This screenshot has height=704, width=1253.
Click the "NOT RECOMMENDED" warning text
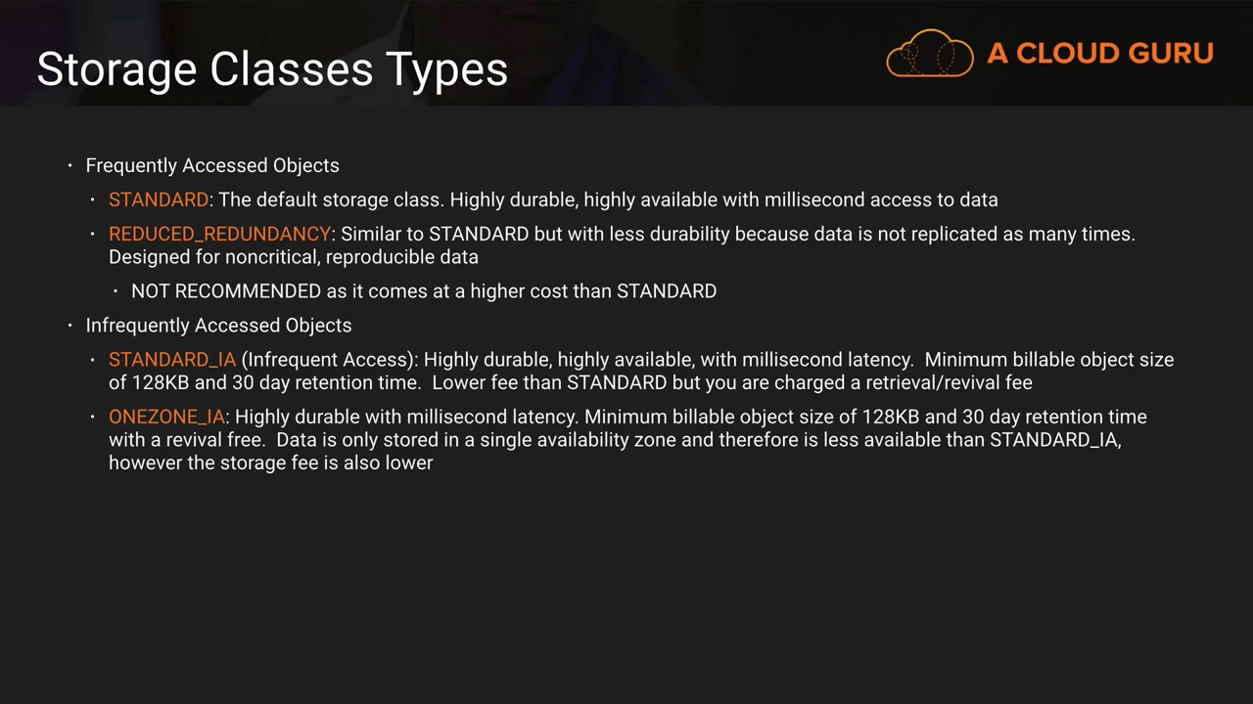(x=226, y=290)
